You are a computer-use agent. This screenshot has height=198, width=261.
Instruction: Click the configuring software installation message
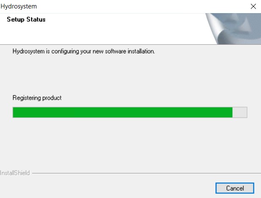pos(84,51)
